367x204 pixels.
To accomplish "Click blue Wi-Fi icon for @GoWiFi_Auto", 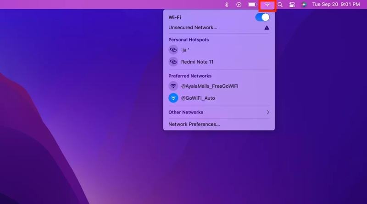I will 173,98.
